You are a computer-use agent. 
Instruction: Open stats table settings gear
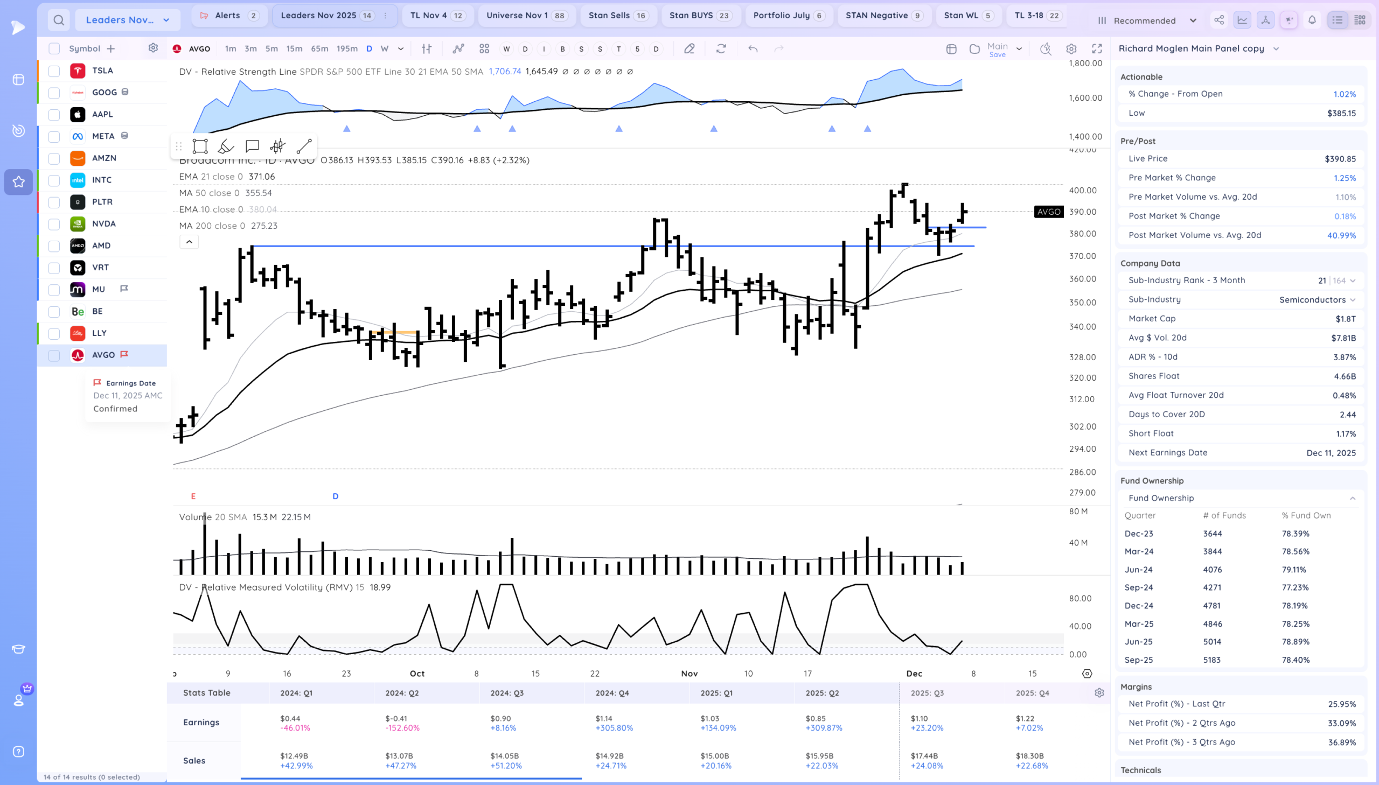1099,693
